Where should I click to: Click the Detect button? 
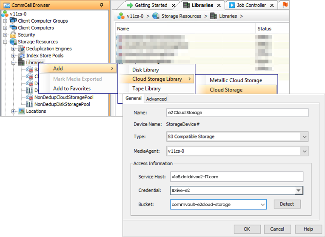[287, 204]
